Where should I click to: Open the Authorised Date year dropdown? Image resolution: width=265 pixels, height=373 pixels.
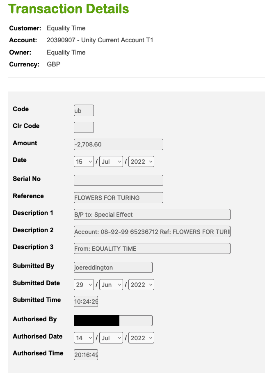click(x=141, y=338)
